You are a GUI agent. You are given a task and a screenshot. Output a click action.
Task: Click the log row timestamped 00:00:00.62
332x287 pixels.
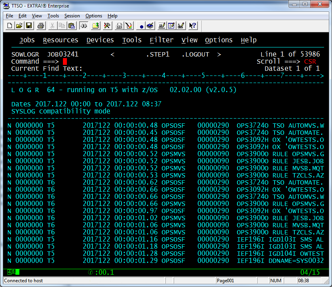click(166, 182)
